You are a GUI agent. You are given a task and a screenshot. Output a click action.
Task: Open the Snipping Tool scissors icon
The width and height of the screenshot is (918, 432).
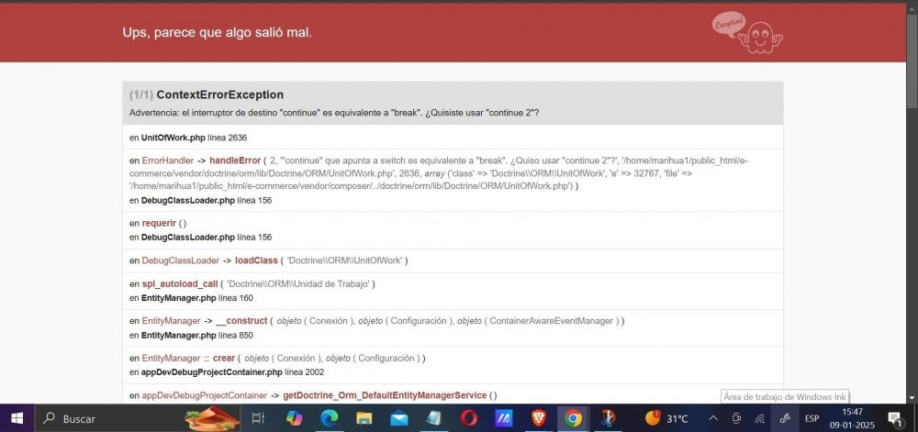tap(608, 418)
